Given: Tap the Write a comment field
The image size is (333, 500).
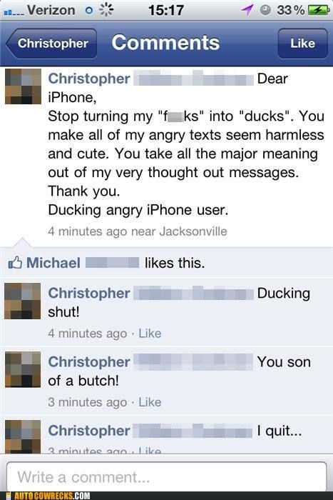Looking at the screenshot, I should pyautogui.click(x=167, y=477).
